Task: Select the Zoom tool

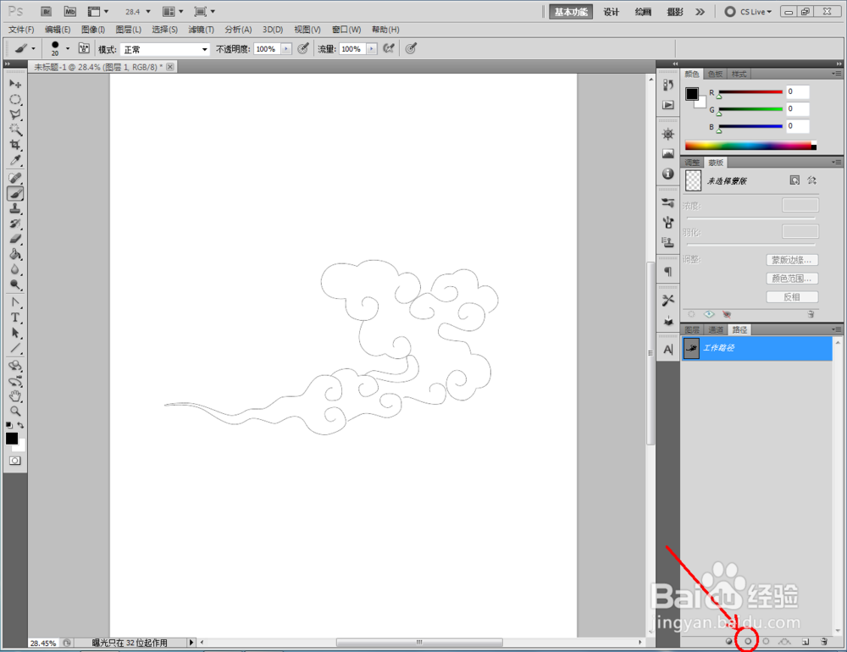Action: [x=15, y=411]
